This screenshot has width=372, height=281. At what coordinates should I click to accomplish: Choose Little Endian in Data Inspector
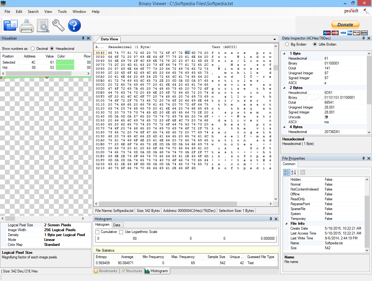point(315,44)
